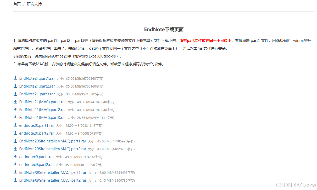Click size text 41.98 MB(44020736字节)

(x=116, y=149)
